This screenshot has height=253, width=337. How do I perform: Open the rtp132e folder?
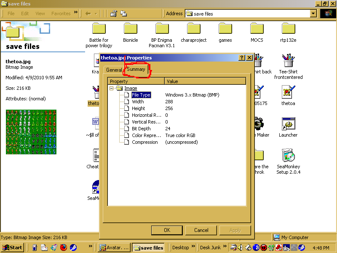click(289, 32)
